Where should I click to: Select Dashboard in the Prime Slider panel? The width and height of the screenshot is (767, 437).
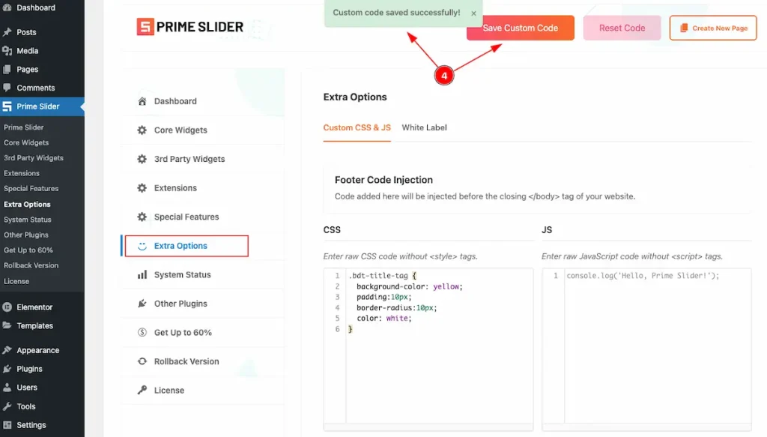(x=175, y=100)
